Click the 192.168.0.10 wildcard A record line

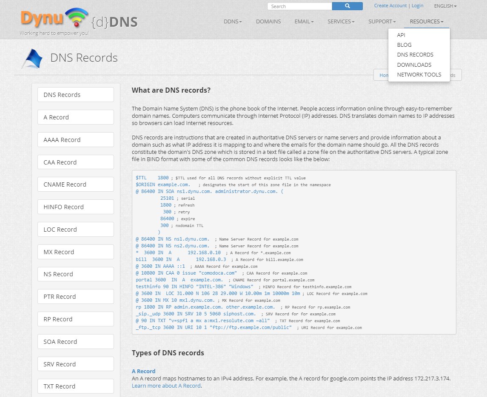tap(213, 252)
